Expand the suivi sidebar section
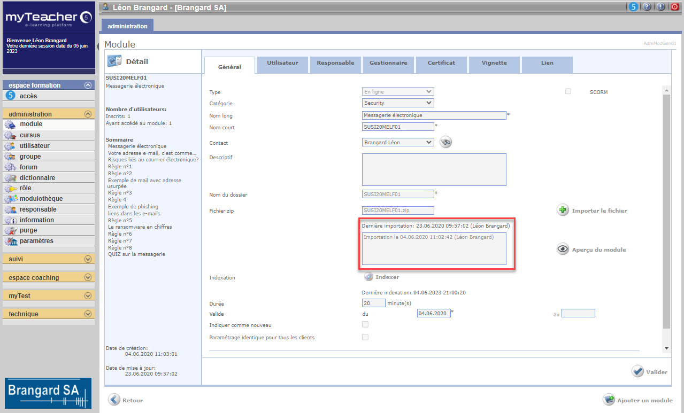The height and width of the screenshot is (413, 684). [x=49, y=259]
